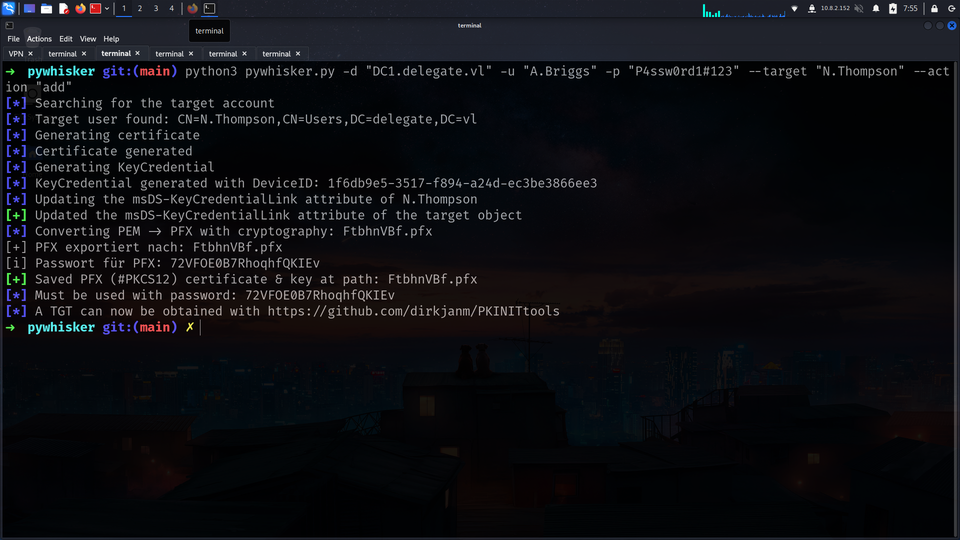The width and height of the screenshot is (960, 540).
Task: Launch Firefox from the panel launcher
Action: tap(80, 8)
